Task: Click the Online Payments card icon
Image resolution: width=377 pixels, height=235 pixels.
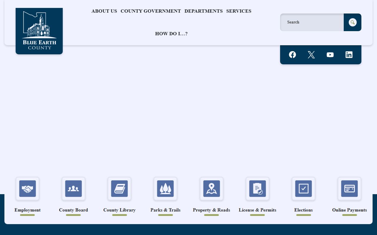Action: pos(349,189)
